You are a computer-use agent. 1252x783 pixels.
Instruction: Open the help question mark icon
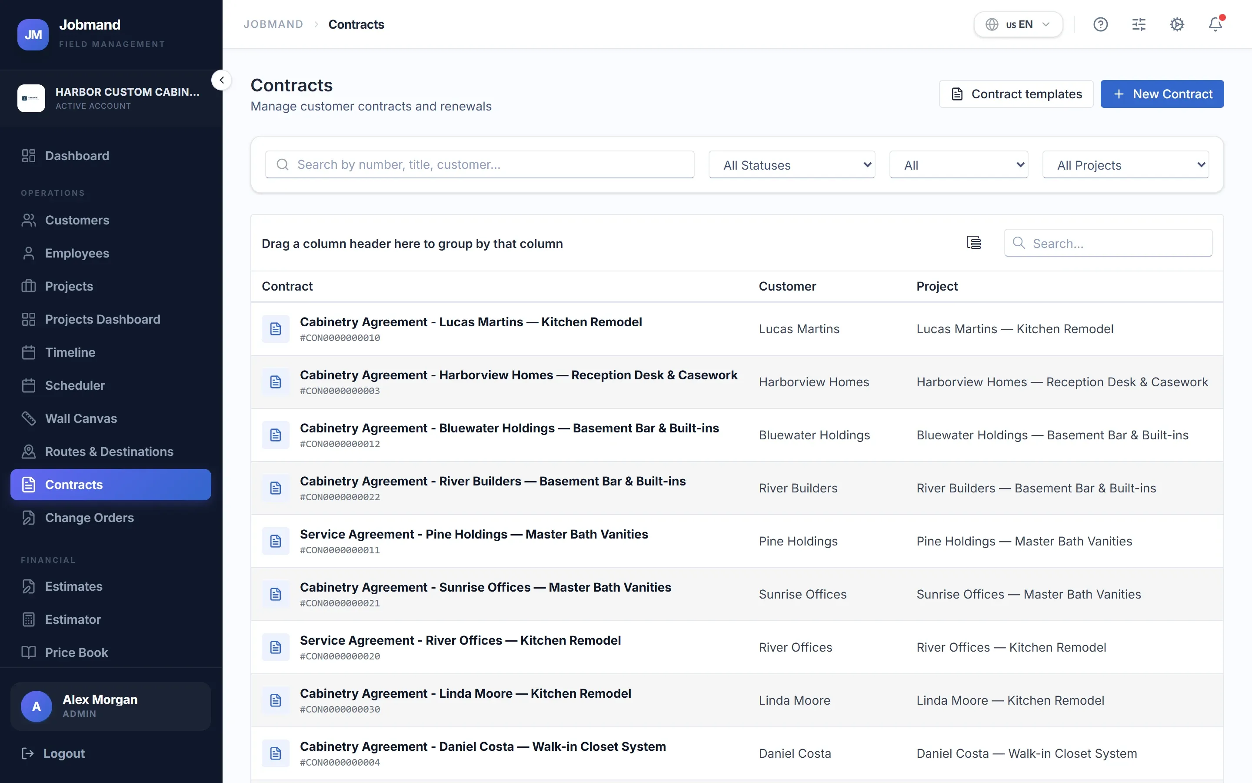point(1100,24)
